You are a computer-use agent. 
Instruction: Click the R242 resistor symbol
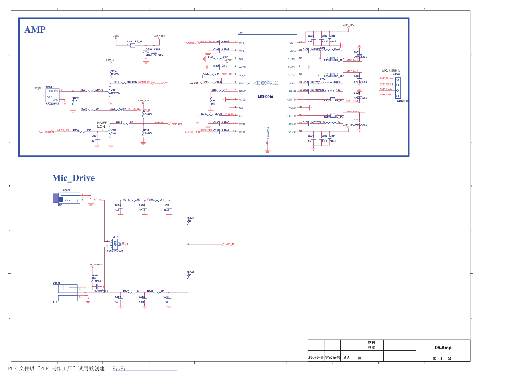point(188,221)
